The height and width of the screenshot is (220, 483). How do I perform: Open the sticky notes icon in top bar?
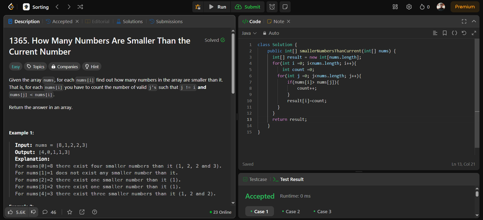tap(285, 7)
